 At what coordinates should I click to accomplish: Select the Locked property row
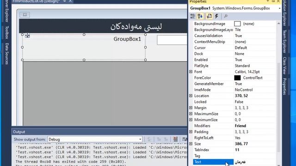[234, 102]
